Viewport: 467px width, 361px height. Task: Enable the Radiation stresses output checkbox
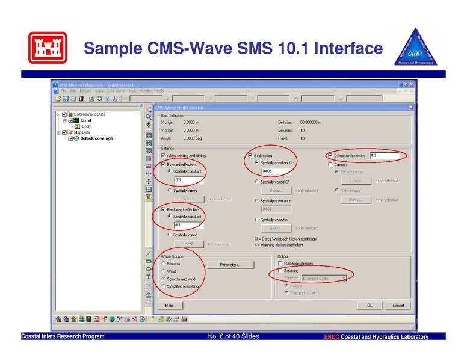pyautogui.click(x=280, y=263)
